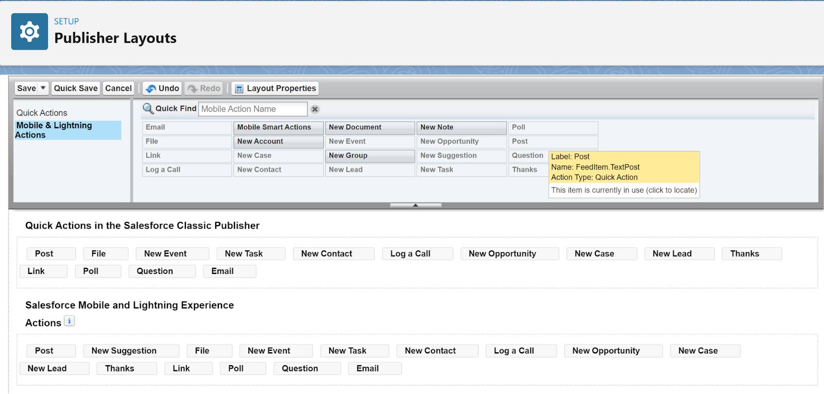The height and width of the screenshot is (394, 824).
Task: Click Log a Call in Classic Publisher section
Action: (x=418, y=254)
